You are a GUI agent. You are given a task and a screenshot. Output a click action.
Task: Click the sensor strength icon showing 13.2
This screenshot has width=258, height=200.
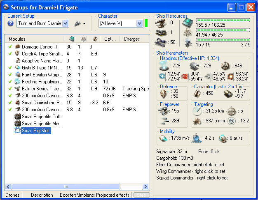pyautogui.click(x=232, y=121)
